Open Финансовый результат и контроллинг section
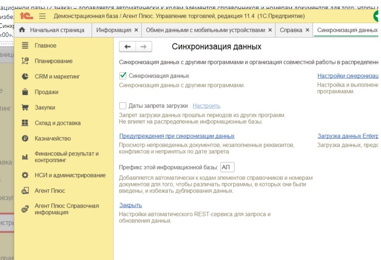The width and height of the screenshot is (381, 260). (x=67, y=157)
